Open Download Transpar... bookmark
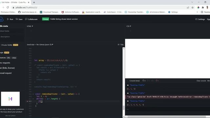210x118 pixels. pyautogui.click(x=50, y=12)
